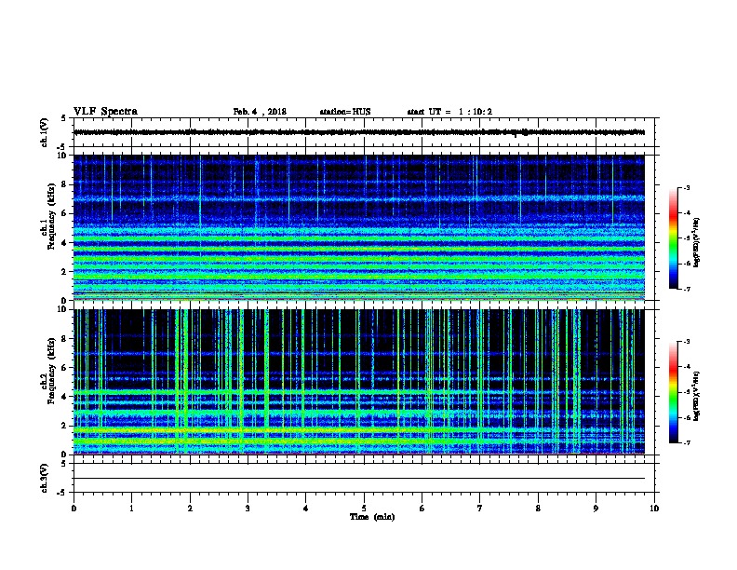Screen dimensions: 737x570
Task: Click inside the ch.2 spectrogram panel
Action: [359, 382]
